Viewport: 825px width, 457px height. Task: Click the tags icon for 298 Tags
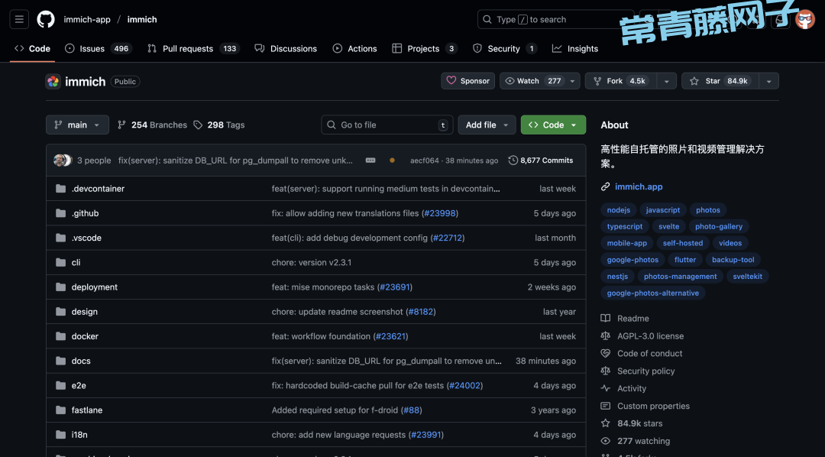tap(199, 125)
